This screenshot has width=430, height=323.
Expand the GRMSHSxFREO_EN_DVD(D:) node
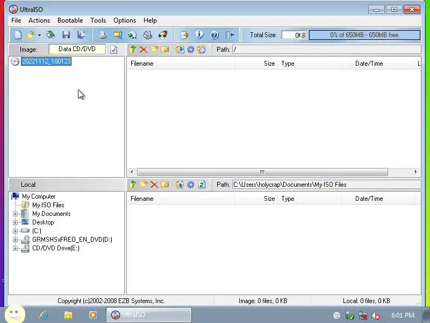click(16, 240)
